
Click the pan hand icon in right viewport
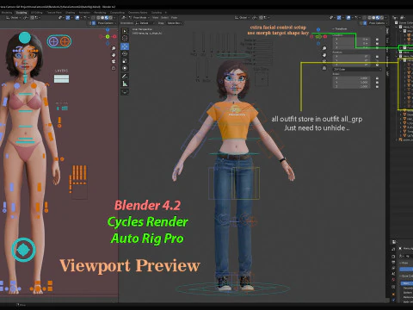point(324,55)
